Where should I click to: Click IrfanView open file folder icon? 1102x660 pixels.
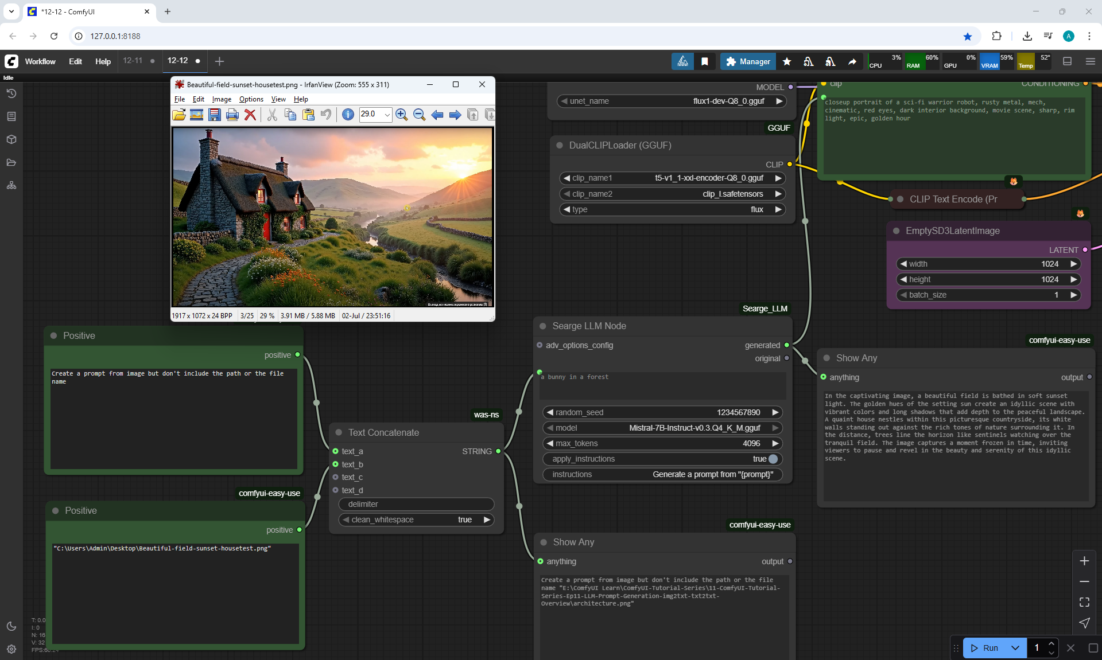[x=179, y=115]
